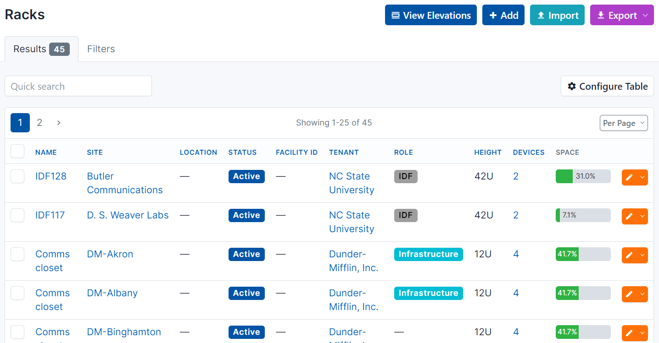
Task: Click the Add plus icon
Action: (493, 15)
